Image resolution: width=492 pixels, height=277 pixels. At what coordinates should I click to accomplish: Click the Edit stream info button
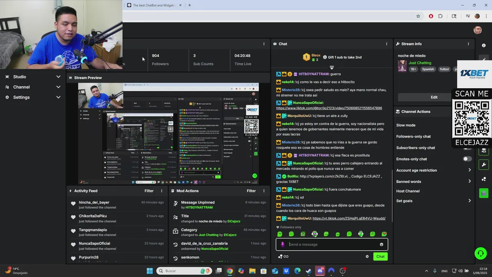tap(434, 97)
